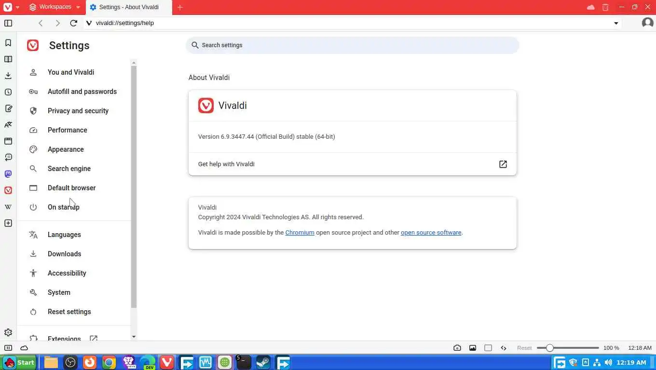Open the Window panel icon
Screen dimensions: 656x370
(8, 141)
